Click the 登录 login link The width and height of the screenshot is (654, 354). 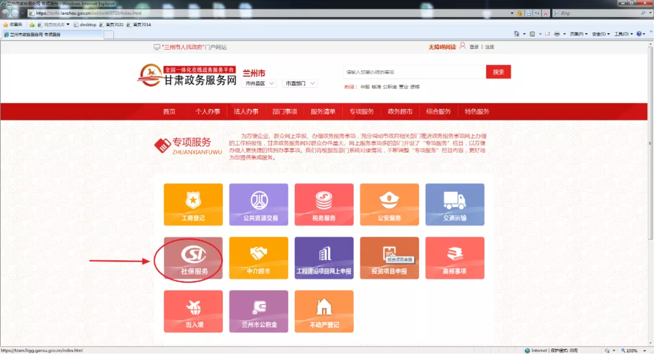(x=474, y=47)
